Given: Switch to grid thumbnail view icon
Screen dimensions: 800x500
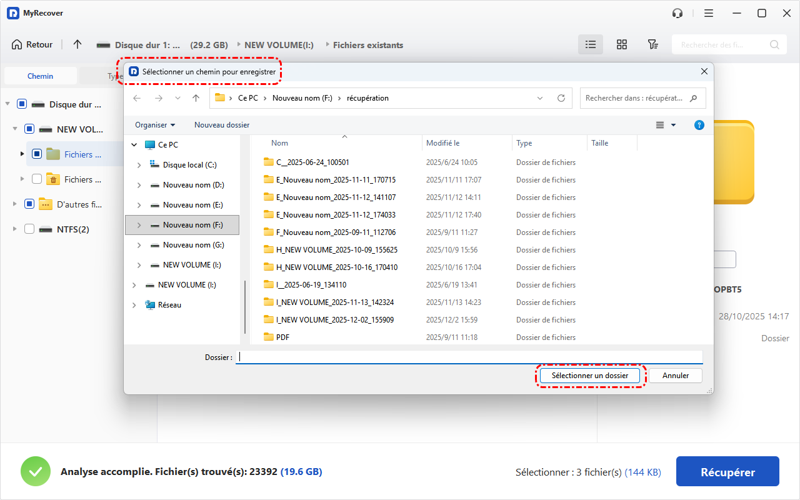Looking at the screenshot, I should click(x=621, y=44).
